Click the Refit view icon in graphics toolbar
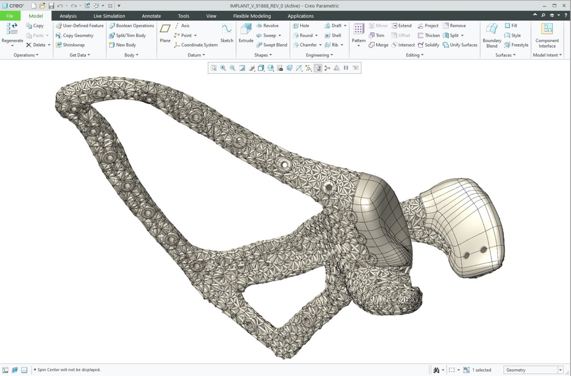 pos(214,68)
